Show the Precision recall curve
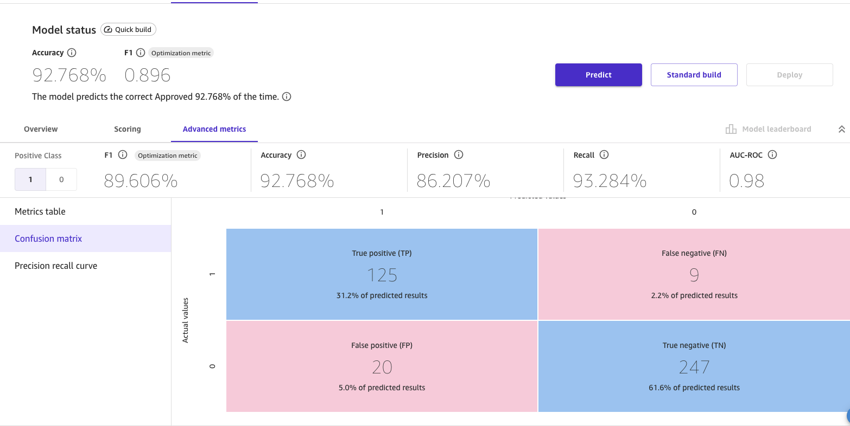This screenshot has width=850, height=426. (56, 266)
